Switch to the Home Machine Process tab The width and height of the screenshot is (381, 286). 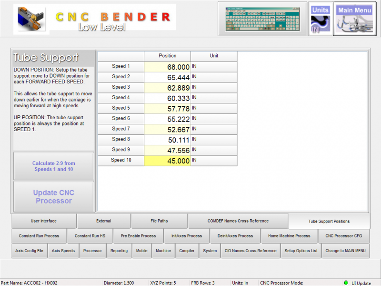coord(289,235)
